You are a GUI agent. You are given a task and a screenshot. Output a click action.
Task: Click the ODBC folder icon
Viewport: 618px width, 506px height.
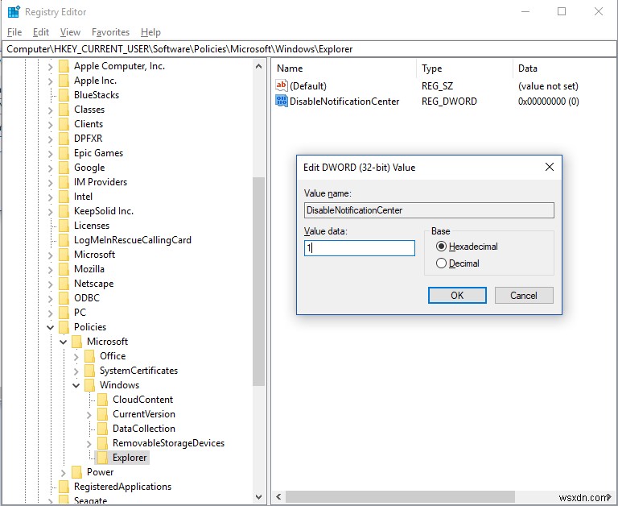(64, 298)
